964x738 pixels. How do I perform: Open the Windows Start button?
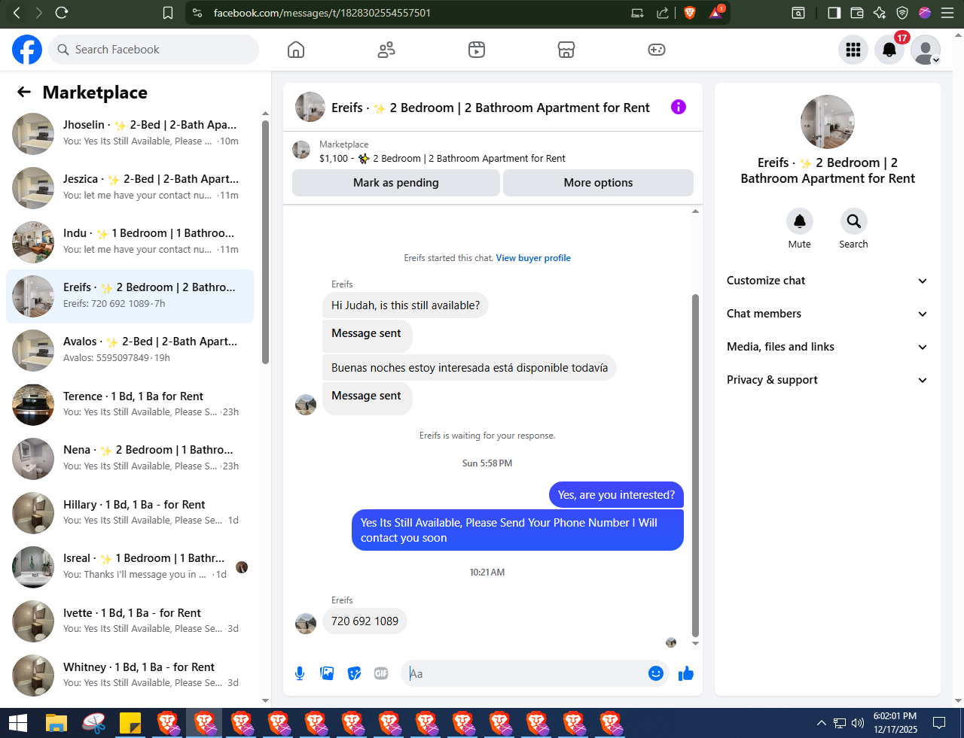pos(18,724)
